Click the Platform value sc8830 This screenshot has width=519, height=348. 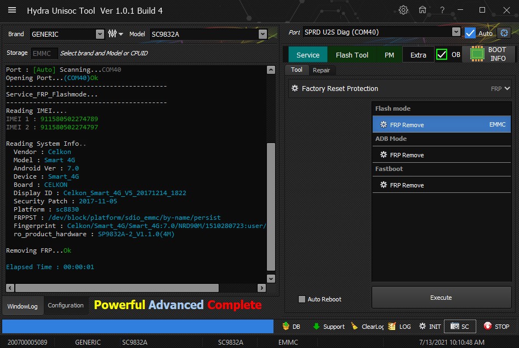pyautogui.click(x=67, y=209)
